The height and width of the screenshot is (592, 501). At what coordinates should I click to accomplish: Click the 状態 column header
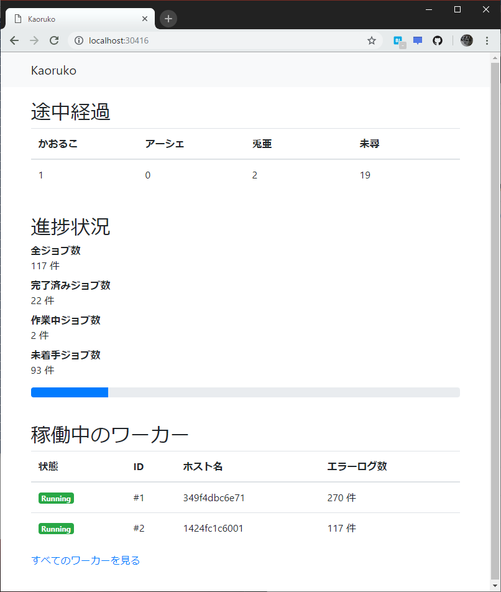[x=48, y=466]
